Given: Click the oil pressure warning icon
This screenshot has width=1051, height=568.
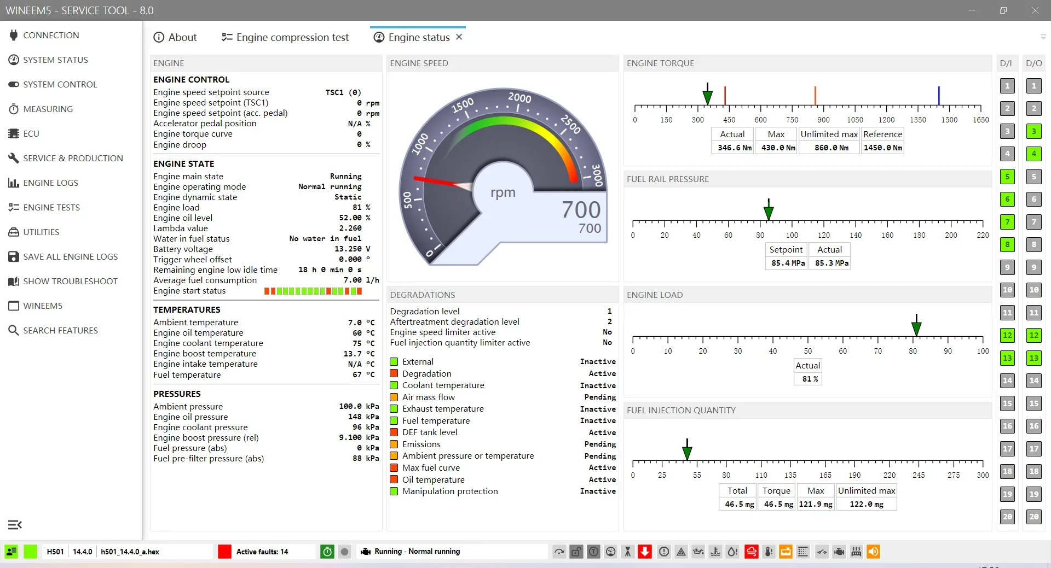Looking at the screenshot, I should pos(698,552).
